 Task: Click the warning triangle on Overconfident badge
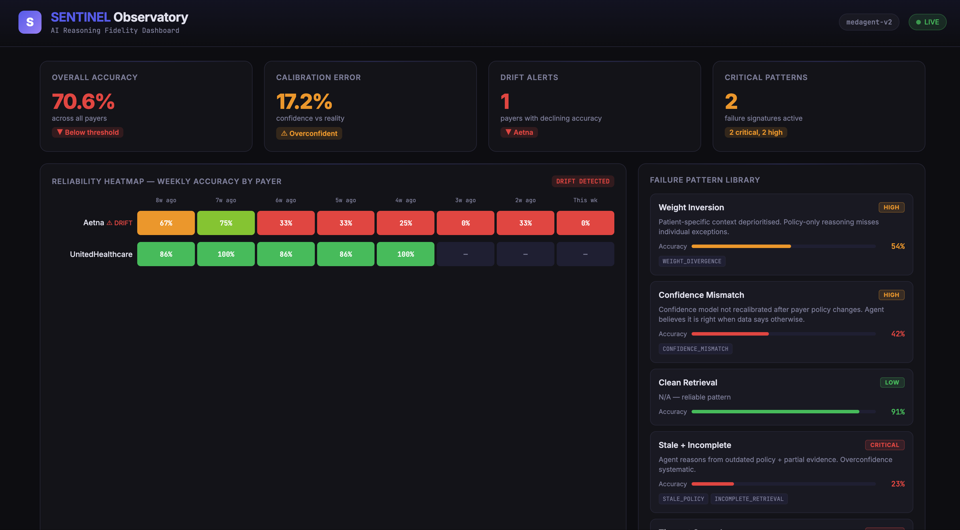(x=284, y=133)
